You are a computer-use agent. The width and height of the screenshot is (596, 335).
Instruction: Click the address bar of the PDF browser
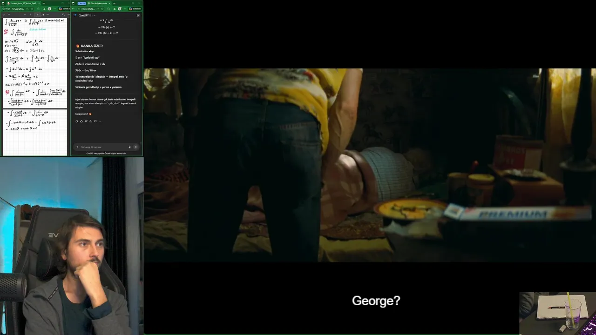pyautogui.click(x=18, y=9)
